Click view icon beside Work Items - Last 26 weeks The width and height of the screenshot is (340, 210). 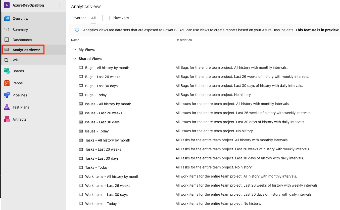[81, 186]
